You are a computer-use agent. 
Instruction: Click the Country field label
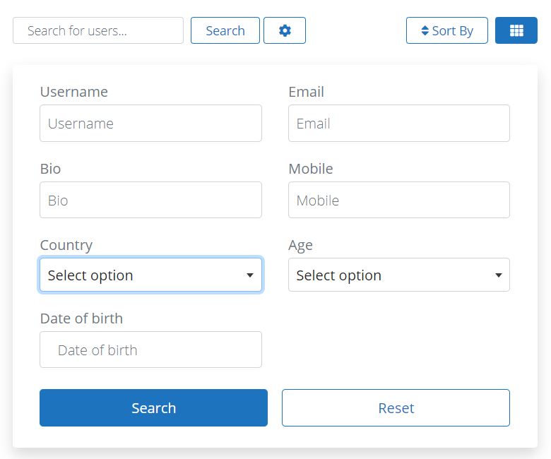(x=66, y=245)
